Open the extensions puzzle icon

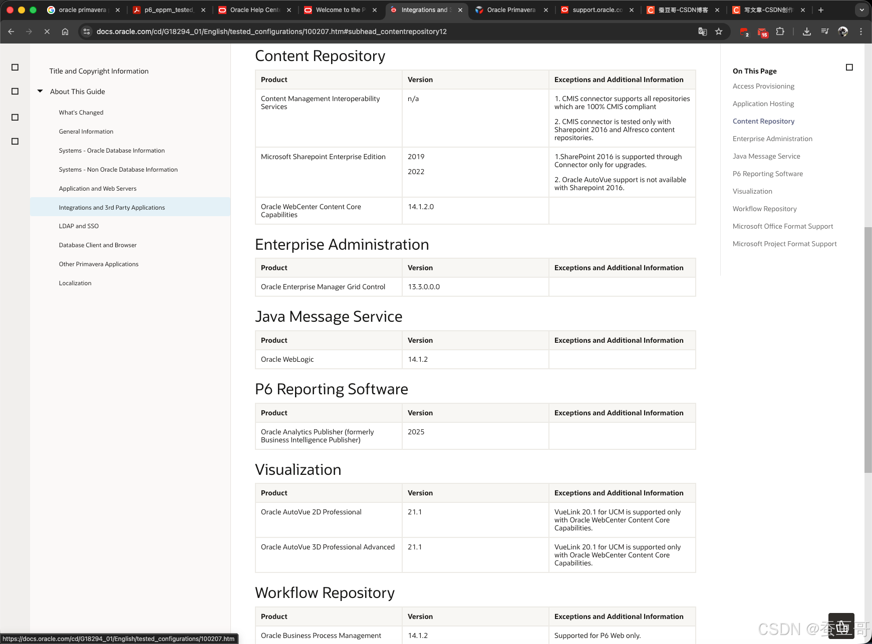click(x=780, y=32)
